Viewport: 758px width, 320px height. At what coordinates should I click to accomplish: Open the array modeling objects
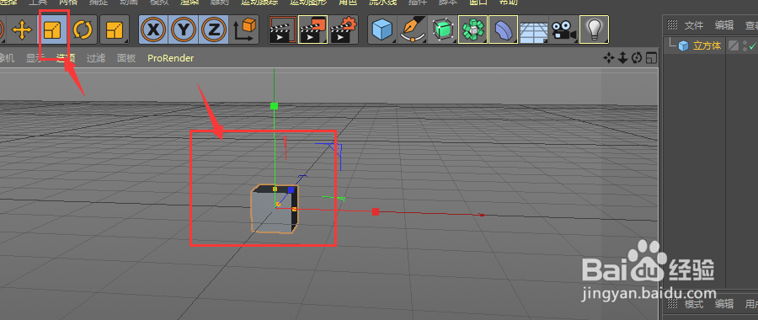[x=472, y=30]
